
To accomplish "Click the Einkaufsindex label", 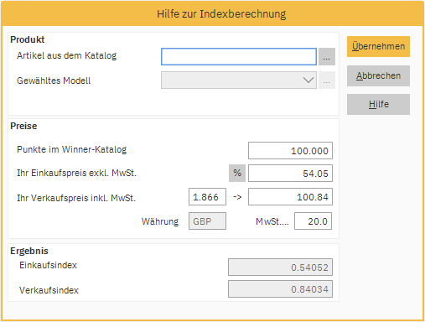I will [x=48, y=265].
